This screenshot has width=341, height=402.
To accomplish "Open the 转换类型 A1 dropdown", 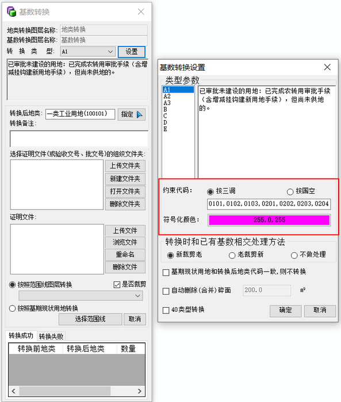I will (87, 52).
